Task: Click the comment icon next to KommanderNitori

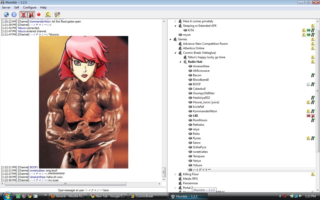Action: pos(308,111)
